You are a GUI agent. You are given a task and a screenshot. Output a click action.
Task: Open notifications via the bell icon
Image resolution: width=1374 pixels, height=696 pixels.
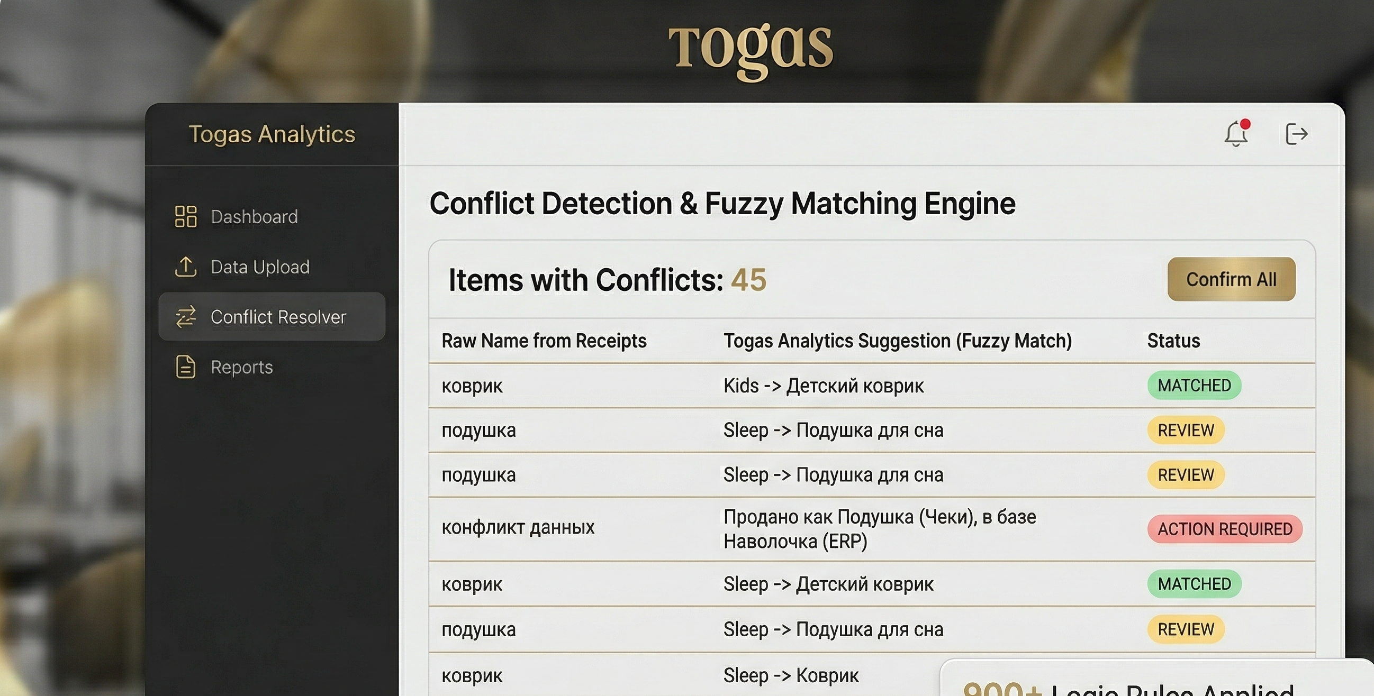tap(1236, 135)
